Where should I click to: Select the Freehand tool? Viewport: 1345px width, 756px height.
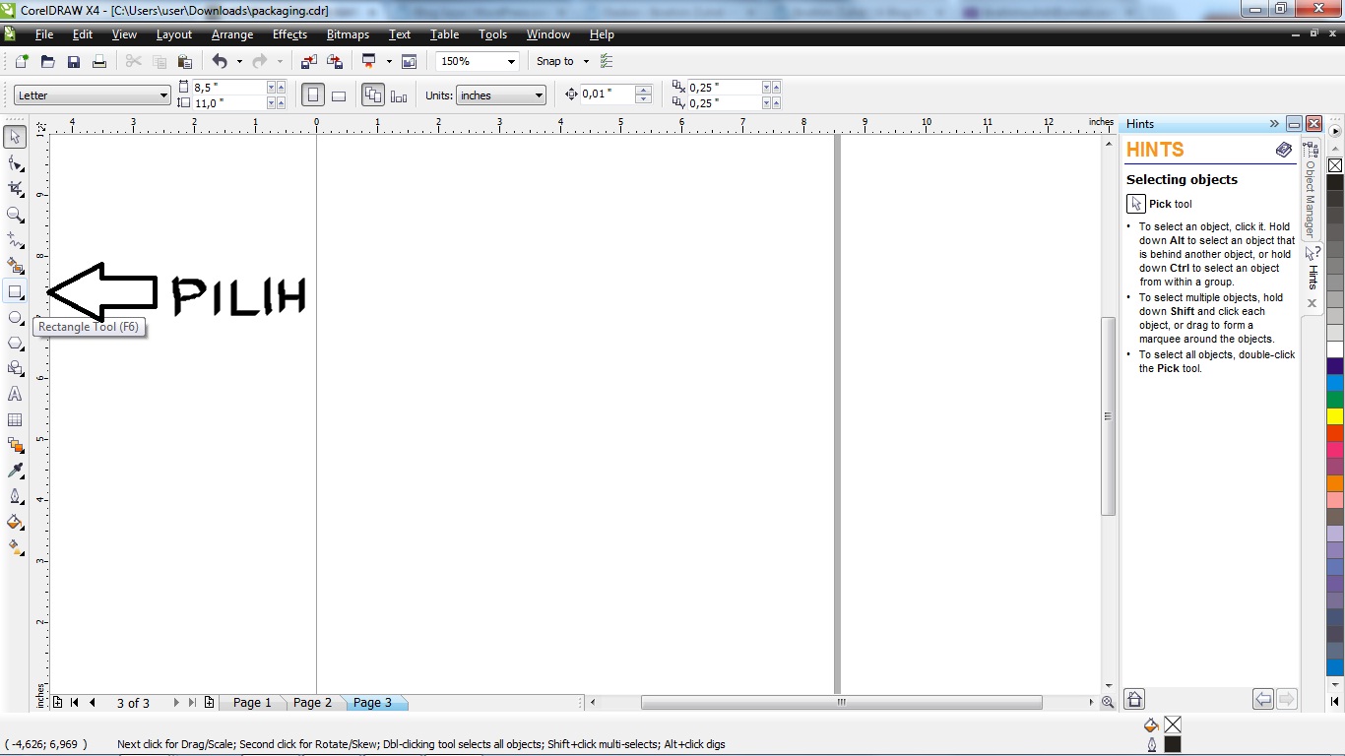15,239
